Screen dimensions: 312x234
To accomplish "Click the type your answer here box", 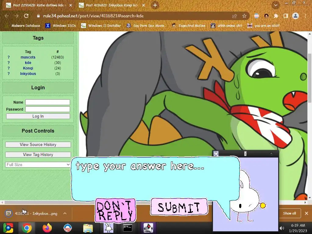I will point(155,179).
